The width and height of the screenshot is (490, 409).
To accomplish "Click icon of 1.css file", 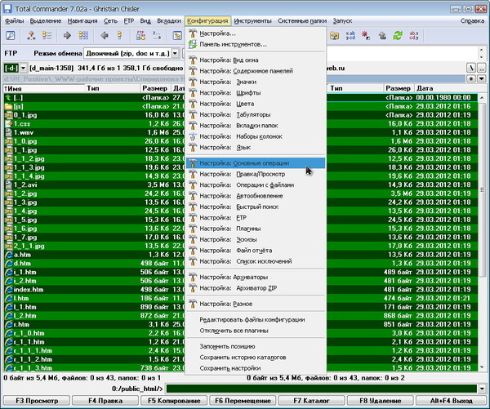I will [8, 124].
